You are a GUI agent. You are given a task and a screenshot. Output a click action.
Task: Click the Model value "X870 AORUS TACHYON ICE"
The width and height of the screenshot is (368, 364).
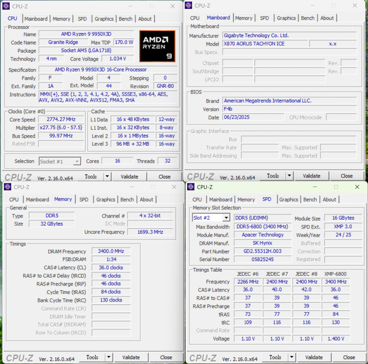point(265,44)
